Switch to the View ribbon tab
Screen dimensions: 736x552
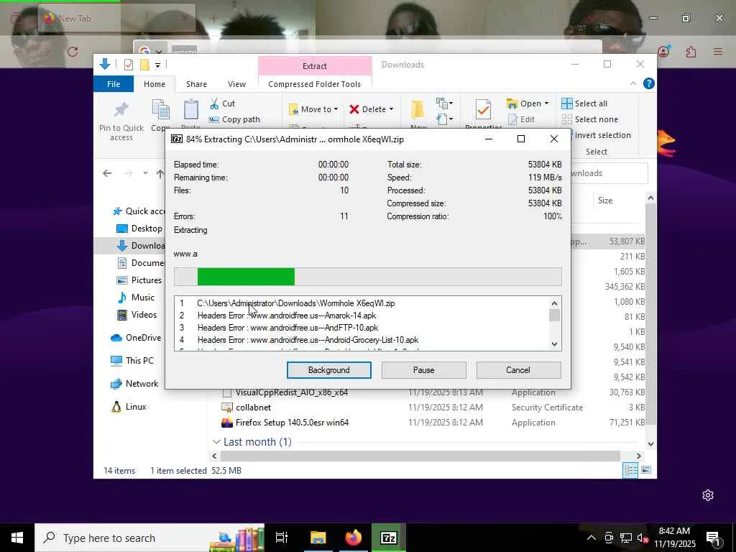236,84
